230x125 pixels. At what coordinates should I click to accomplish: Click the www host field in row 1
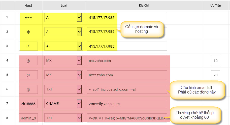pyautogui.click(x=28, y=17)
